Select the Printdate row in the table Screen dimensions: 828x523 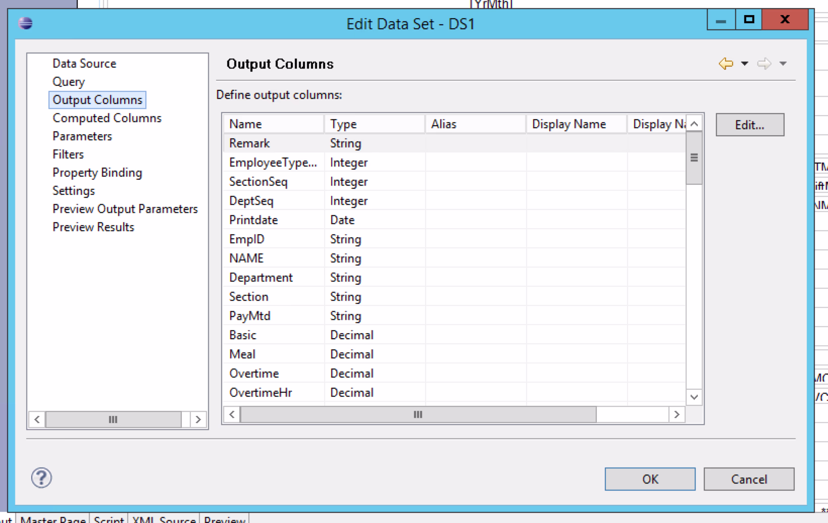pos(253,220)
